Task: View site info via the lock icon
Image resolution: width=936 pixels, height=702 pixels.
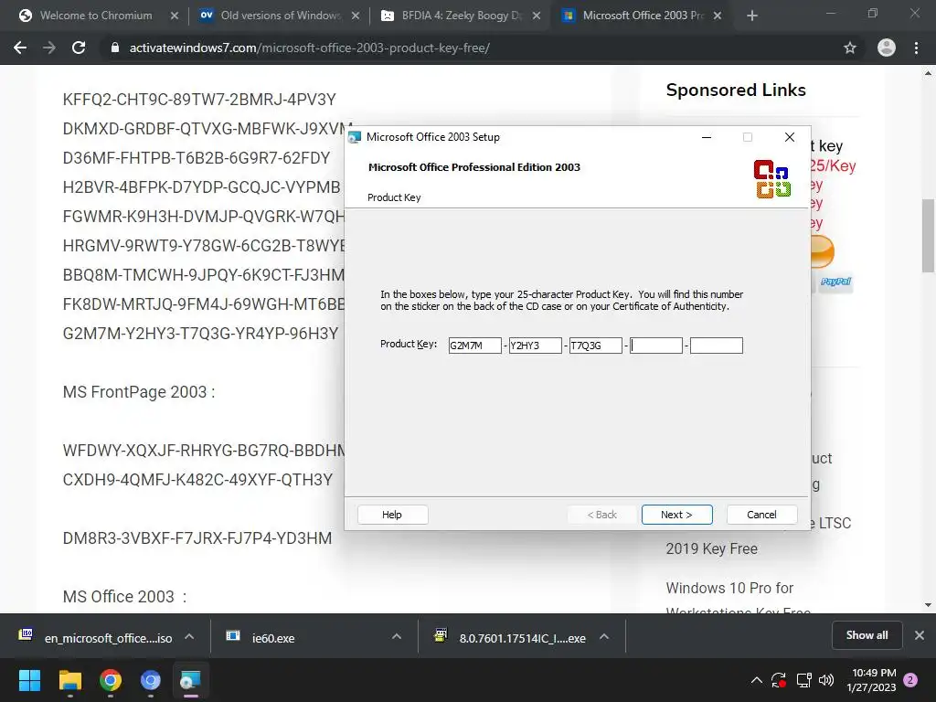Action: point(115,48)
